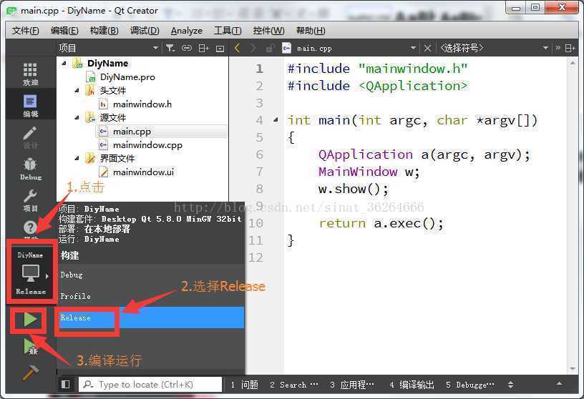584x399 pixels.
Task: Collapse the 头文件 headers folder
Action: (77, 90)
